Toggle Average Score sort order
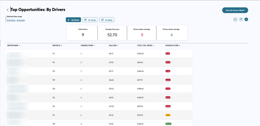The height and width of the screenshot is (126, 260). click(x=173, y=46)
